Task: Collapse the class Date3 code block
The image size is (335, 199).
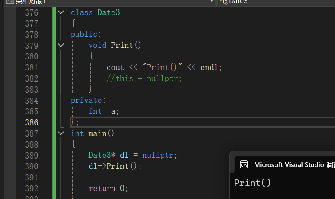Action: 61,12
